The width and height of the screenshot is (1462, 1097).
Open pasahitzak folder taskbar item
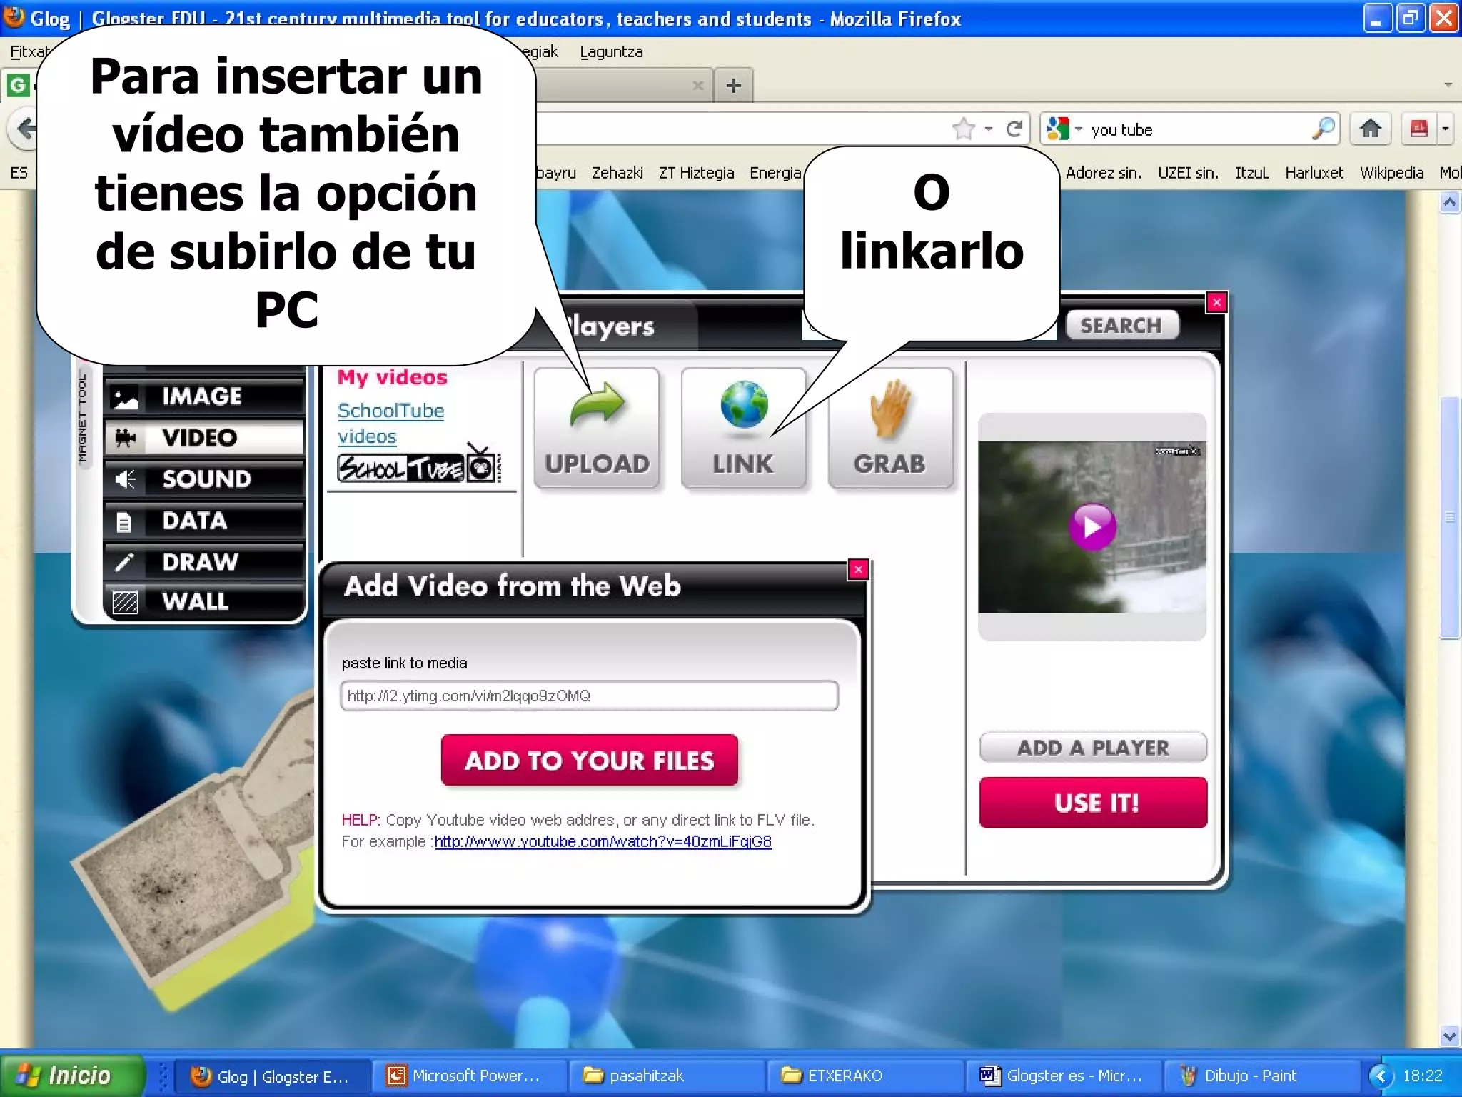click(x=666, y=1076)
